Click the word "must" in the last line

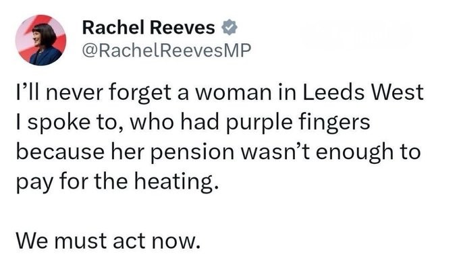[80, 242]
